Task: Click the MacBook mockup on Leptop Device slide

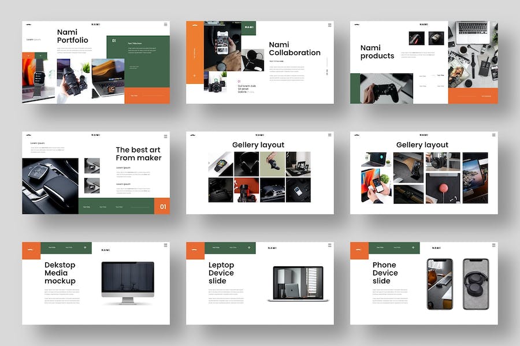Action: pyautogui.click(x=297, y=283)
